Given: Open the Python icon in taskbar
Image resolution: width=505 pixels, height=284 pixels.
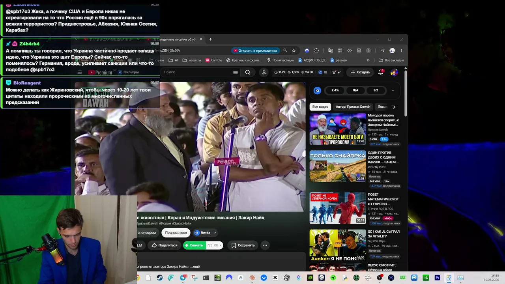Looking at the screenshot, I should [x=345, y=278].
